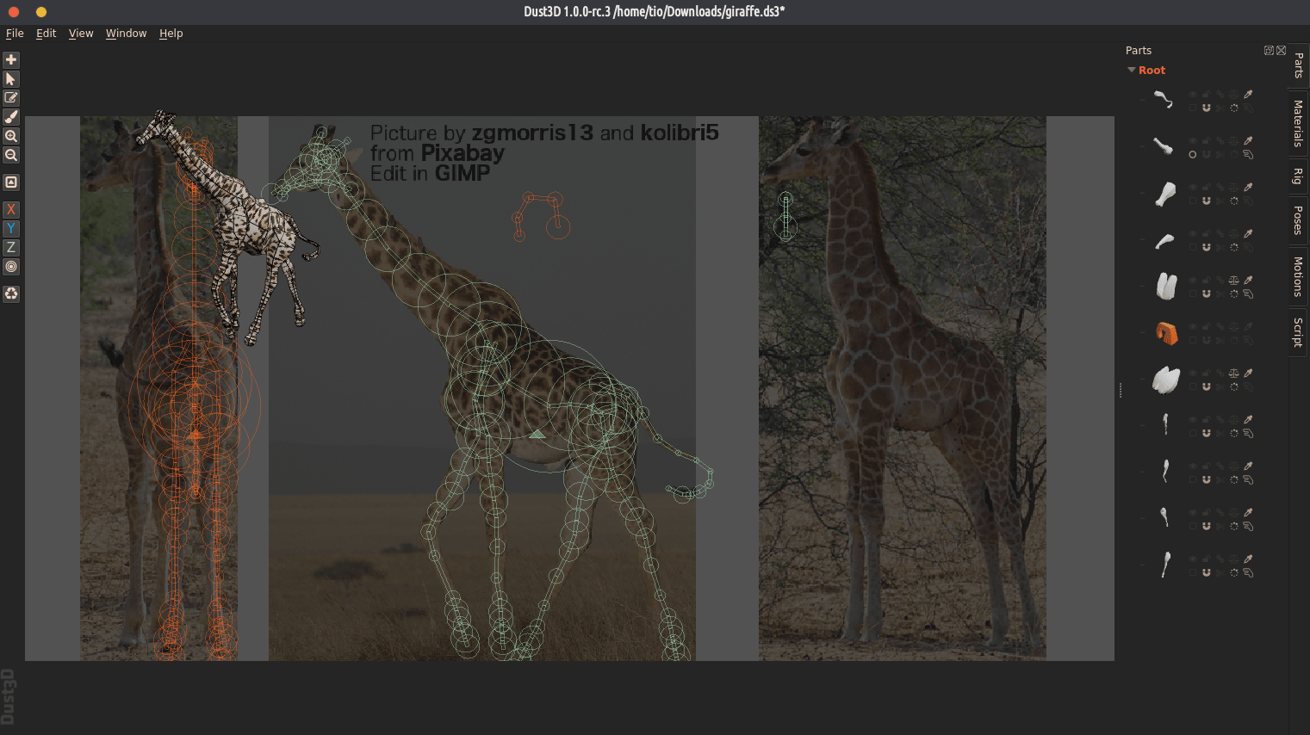Switch to the Parts side tab
1310x735 pixels.
pyautogui.click(x=1299, y=65)
